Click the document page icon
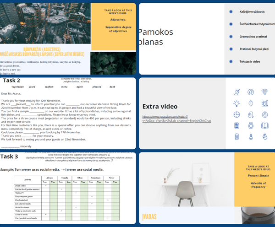The height and width of the screenshot is (227, 275). [x=236, y=125]
